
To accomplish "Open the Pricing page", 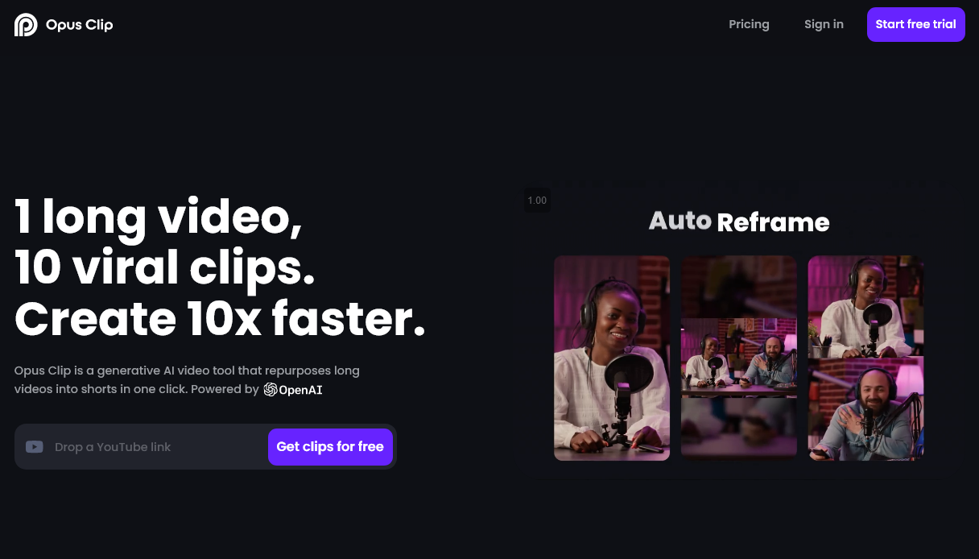I will pyautogui.click(x=749, y=24).
